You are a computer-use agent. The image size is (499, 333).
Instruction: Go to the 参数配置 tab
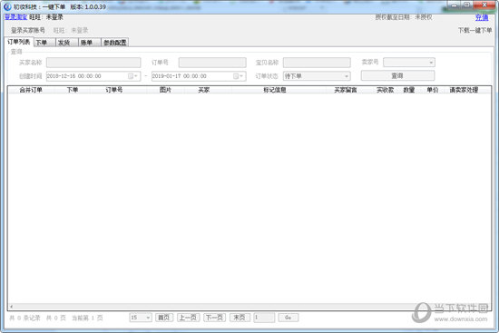115,43
